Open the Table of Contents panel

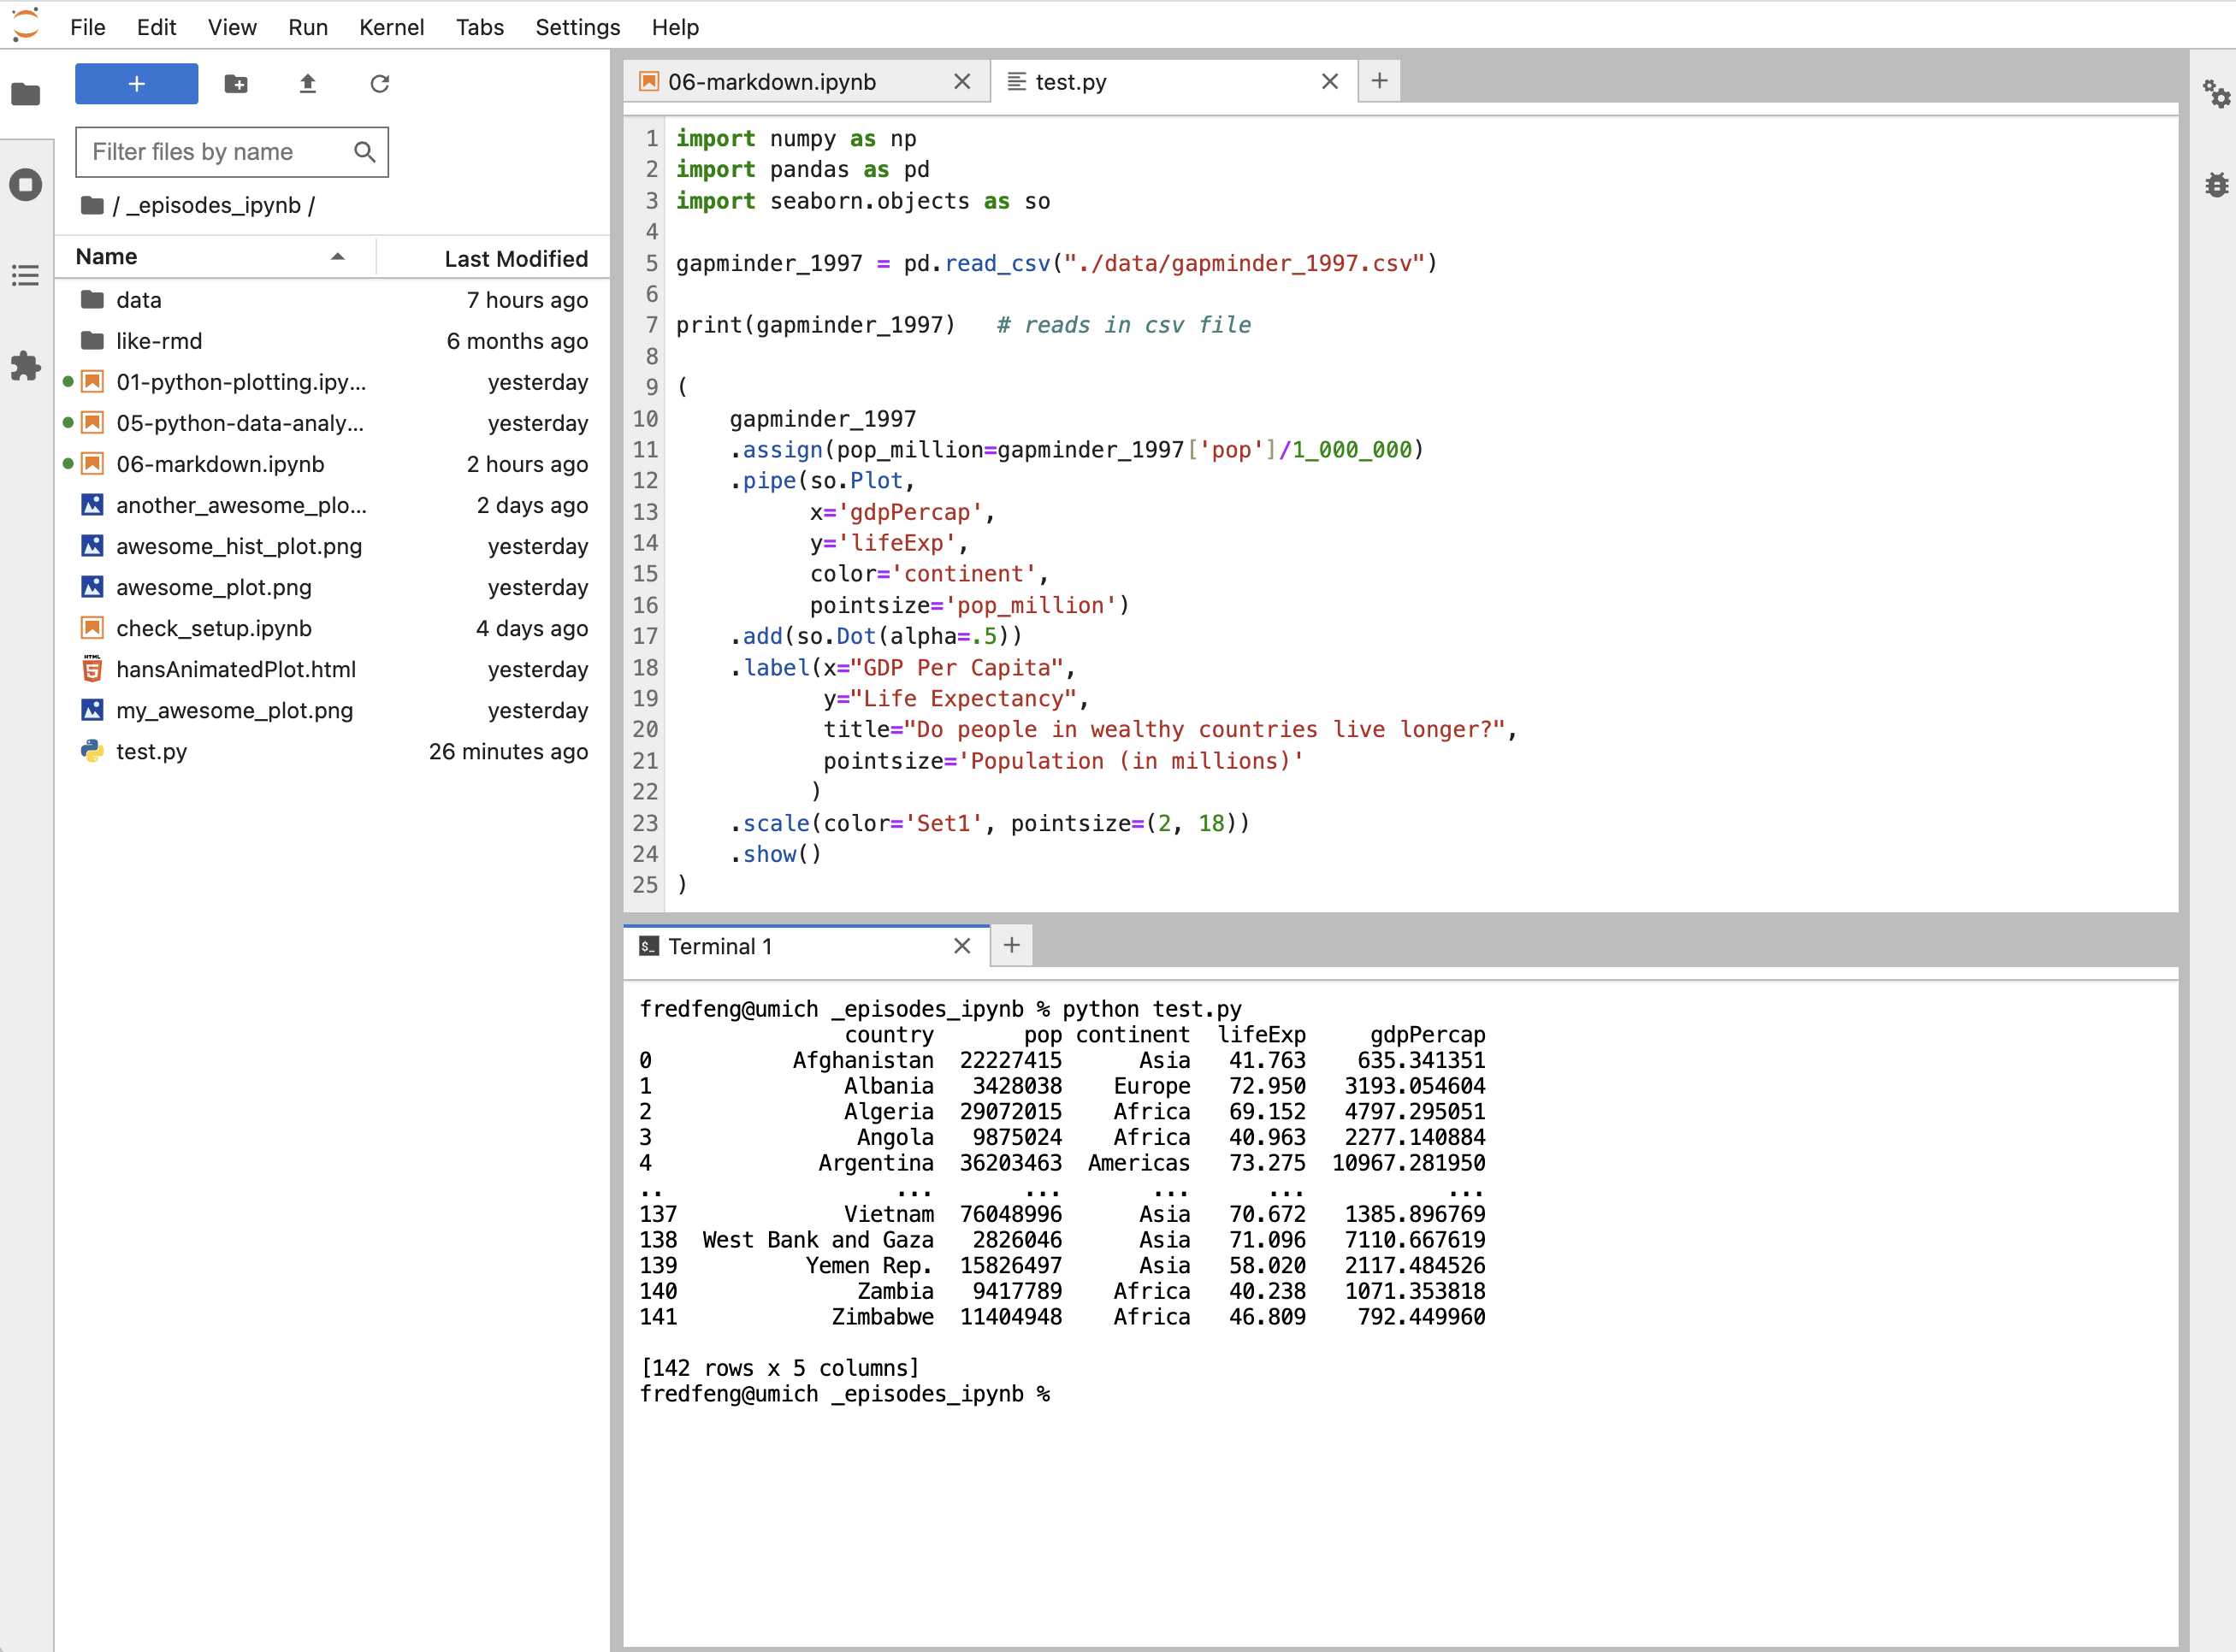[26, 275]
